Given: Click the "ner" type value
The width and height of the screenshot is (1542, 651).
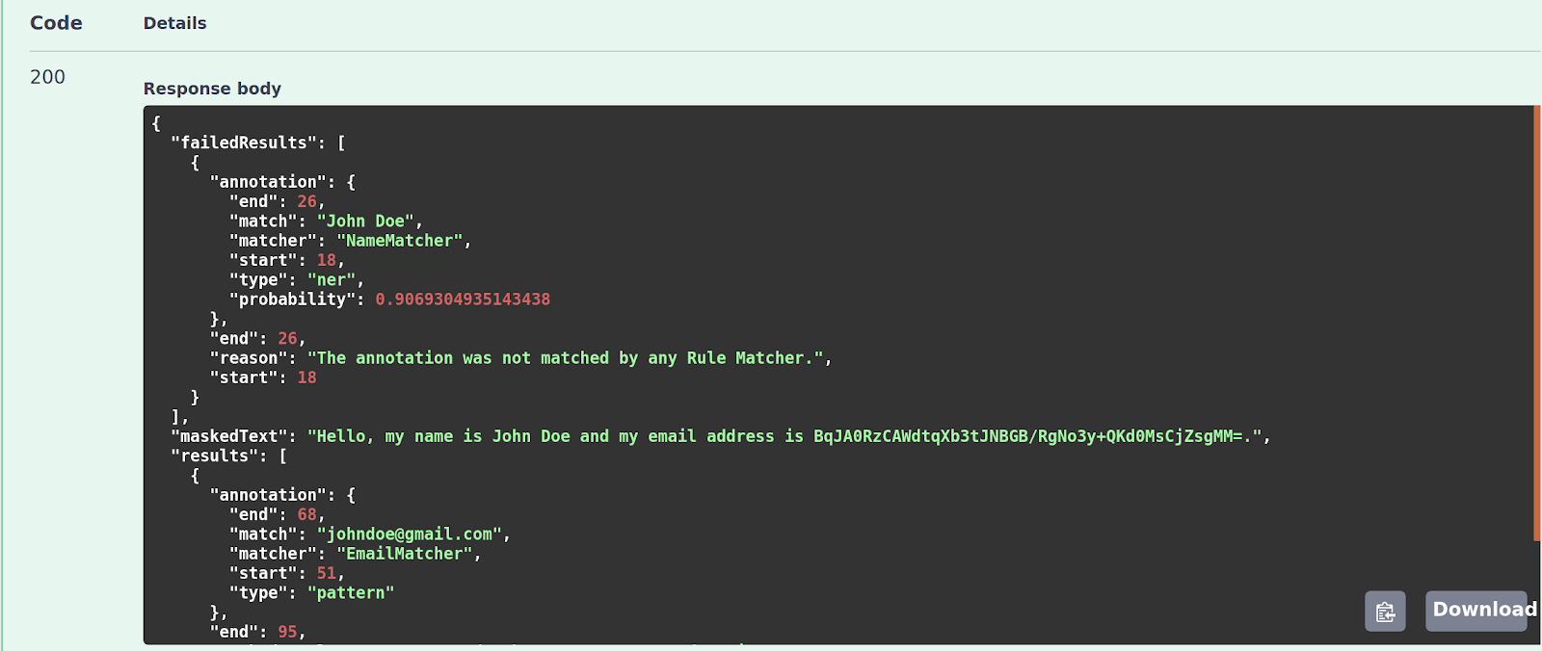Looking at the screenshot, I should coord(332,280).
